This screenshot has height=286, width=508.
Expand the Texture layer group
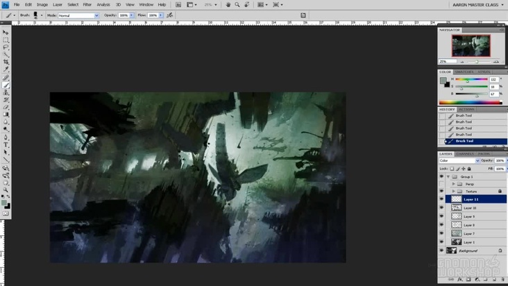[455, 191]
